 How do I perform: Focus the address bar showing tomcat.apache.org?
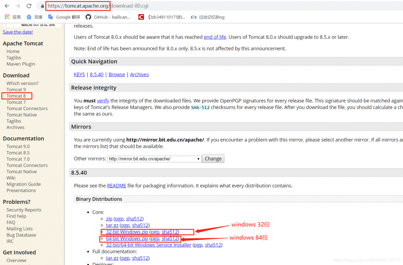tap(220, 6)
